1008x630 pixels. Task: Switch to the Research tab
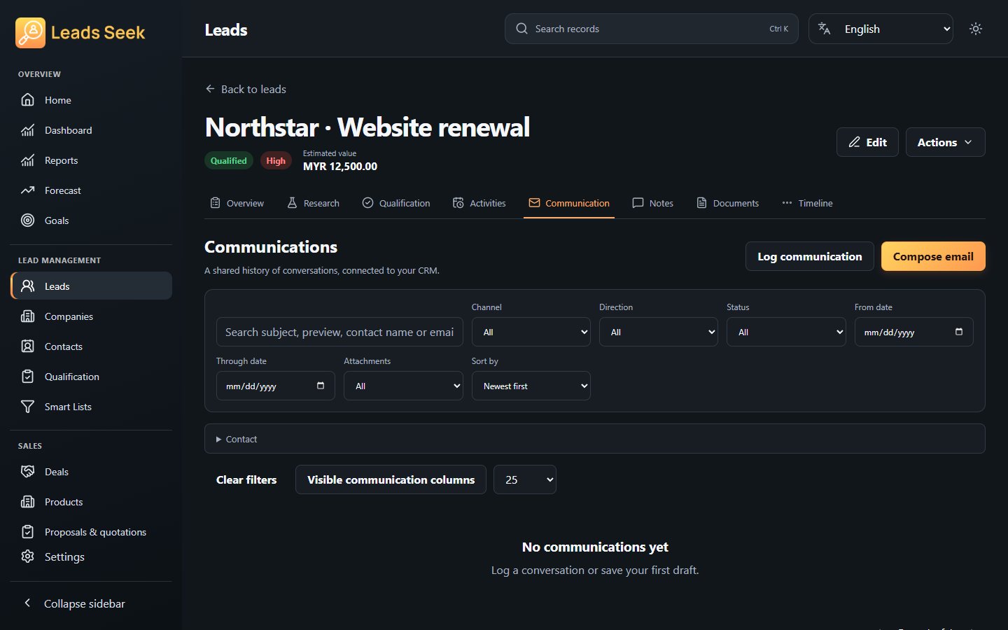pyautogui.click(x=314, y=203)
